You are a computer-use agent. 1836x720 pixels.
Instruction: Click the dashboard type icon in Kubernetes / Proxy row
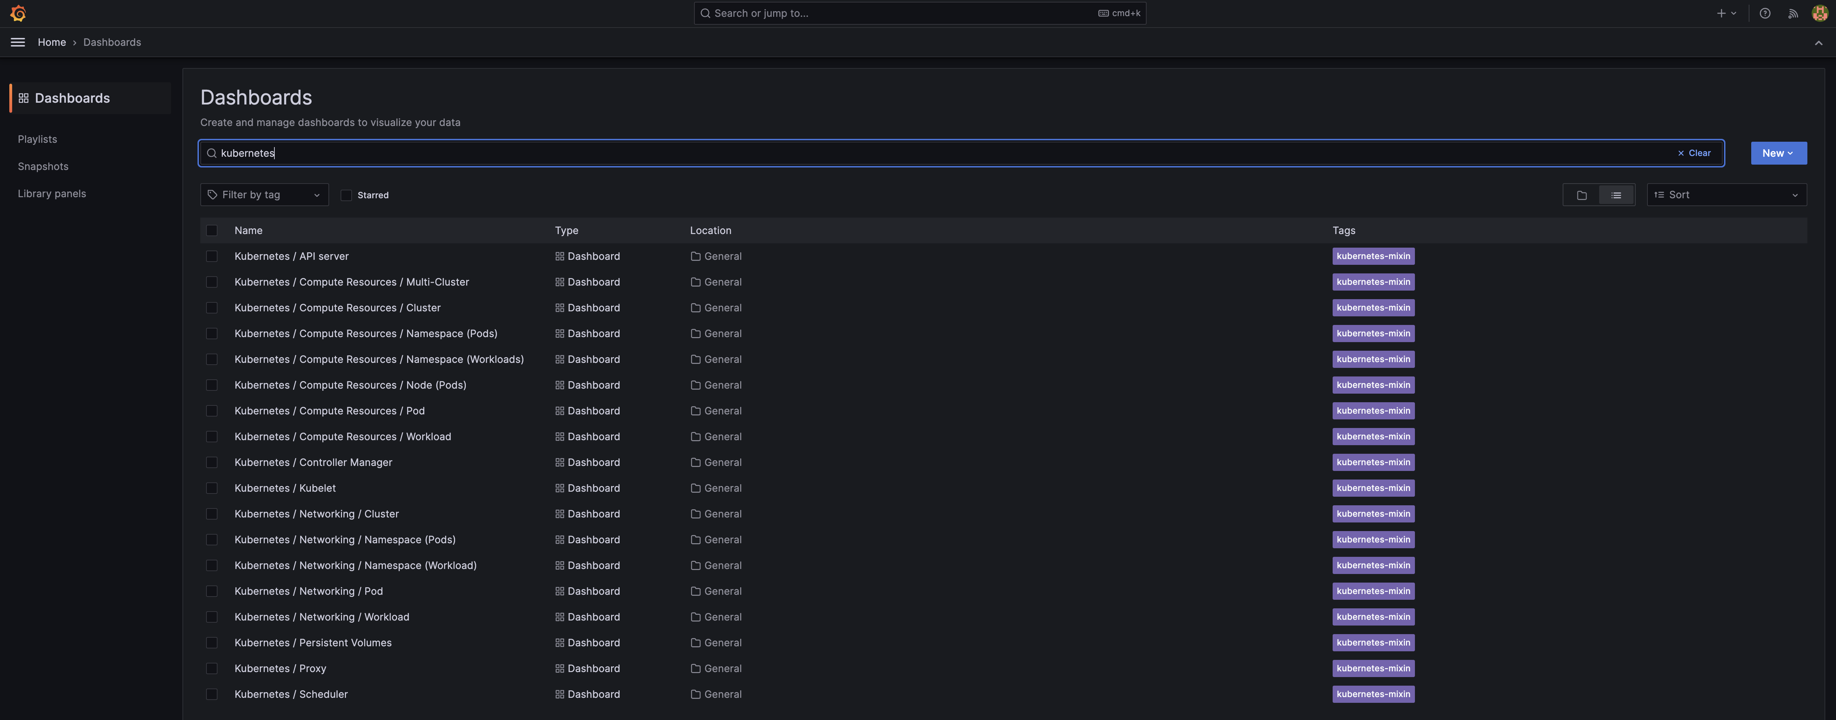point(560,669)
